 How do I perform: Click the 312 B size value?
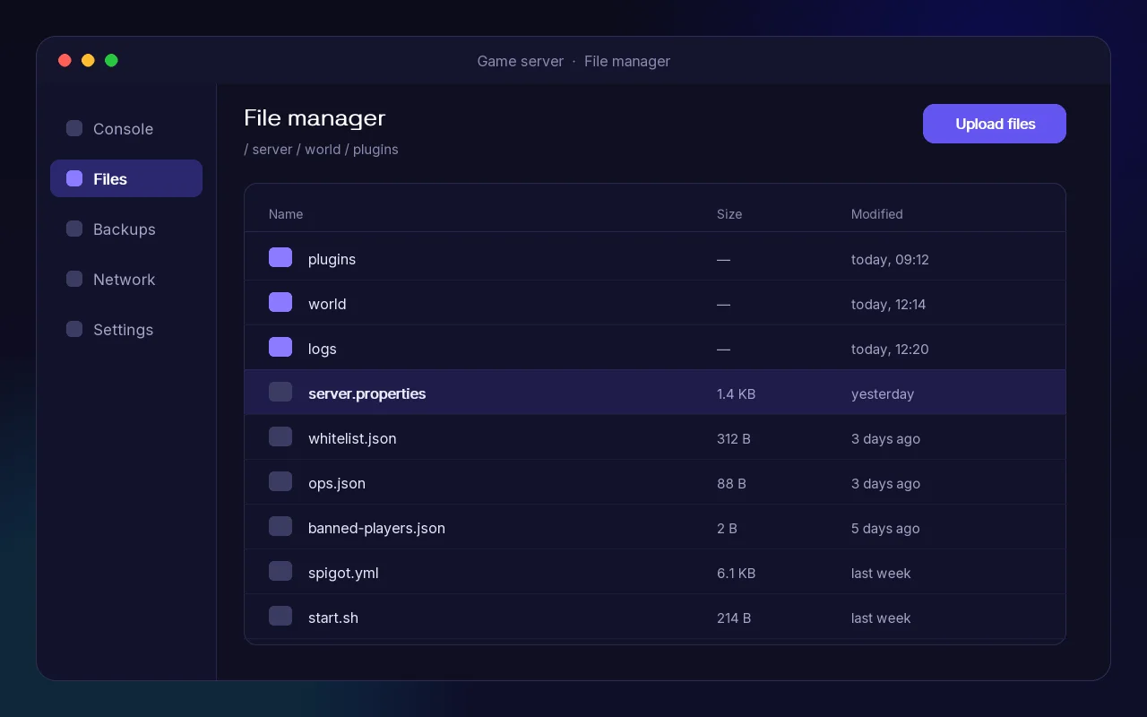[734, 438]
